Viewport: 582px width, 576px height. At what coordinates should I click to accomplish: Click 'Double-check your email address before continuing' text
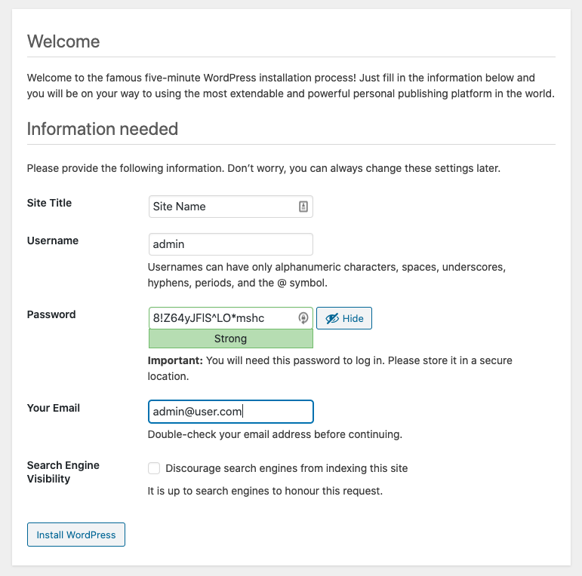275,434
